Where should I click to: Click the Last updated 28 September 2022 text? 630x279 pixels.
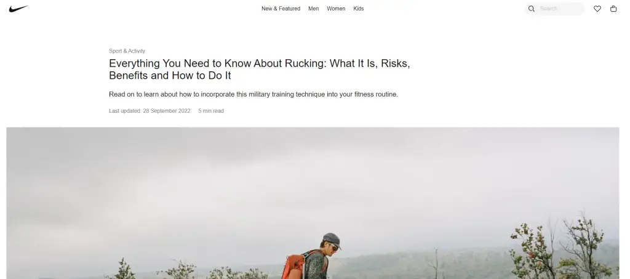coord(150,111)
